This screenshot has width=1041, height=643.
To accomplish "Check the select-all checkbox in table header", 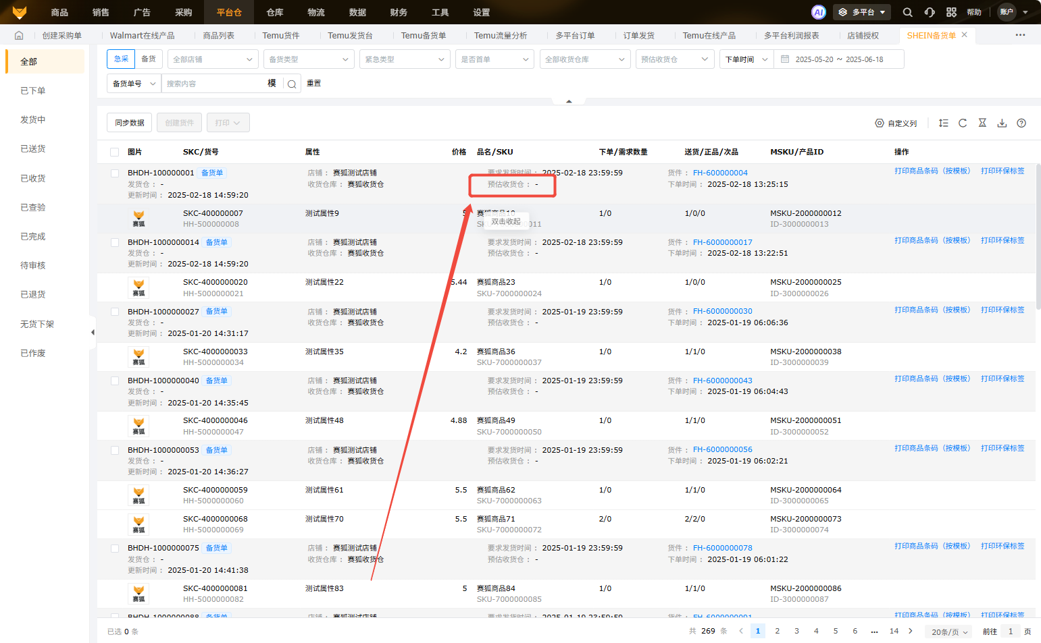I will click(115, 152).
